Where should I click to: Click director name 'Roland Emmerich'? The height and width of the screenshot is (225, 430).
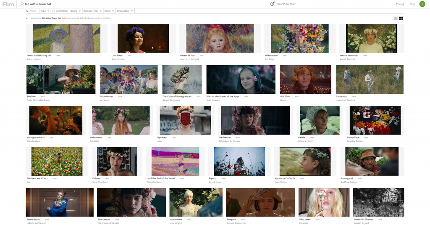(236, 223)
